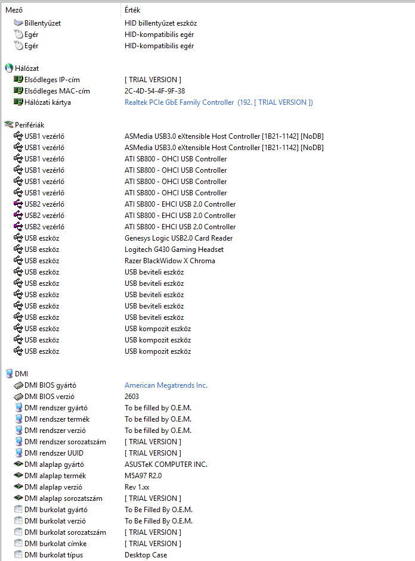Viewport: 415px width, 561px height.
Task: Click the network card icon beside Elsődleges IP-cím
Action: pos(18,79)
